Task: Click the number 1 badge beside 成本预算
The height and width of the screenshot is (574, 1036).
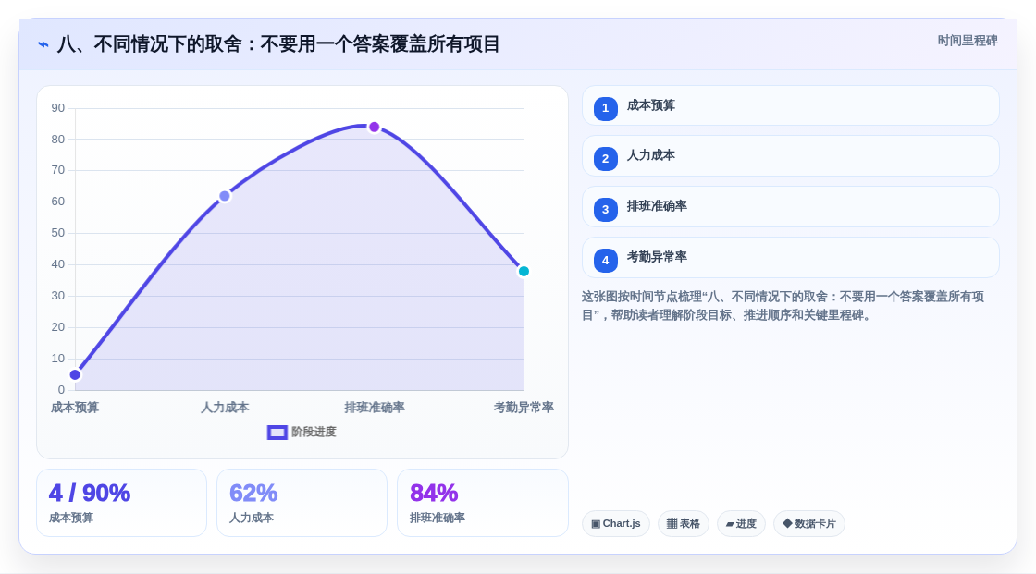Action: 605,108
